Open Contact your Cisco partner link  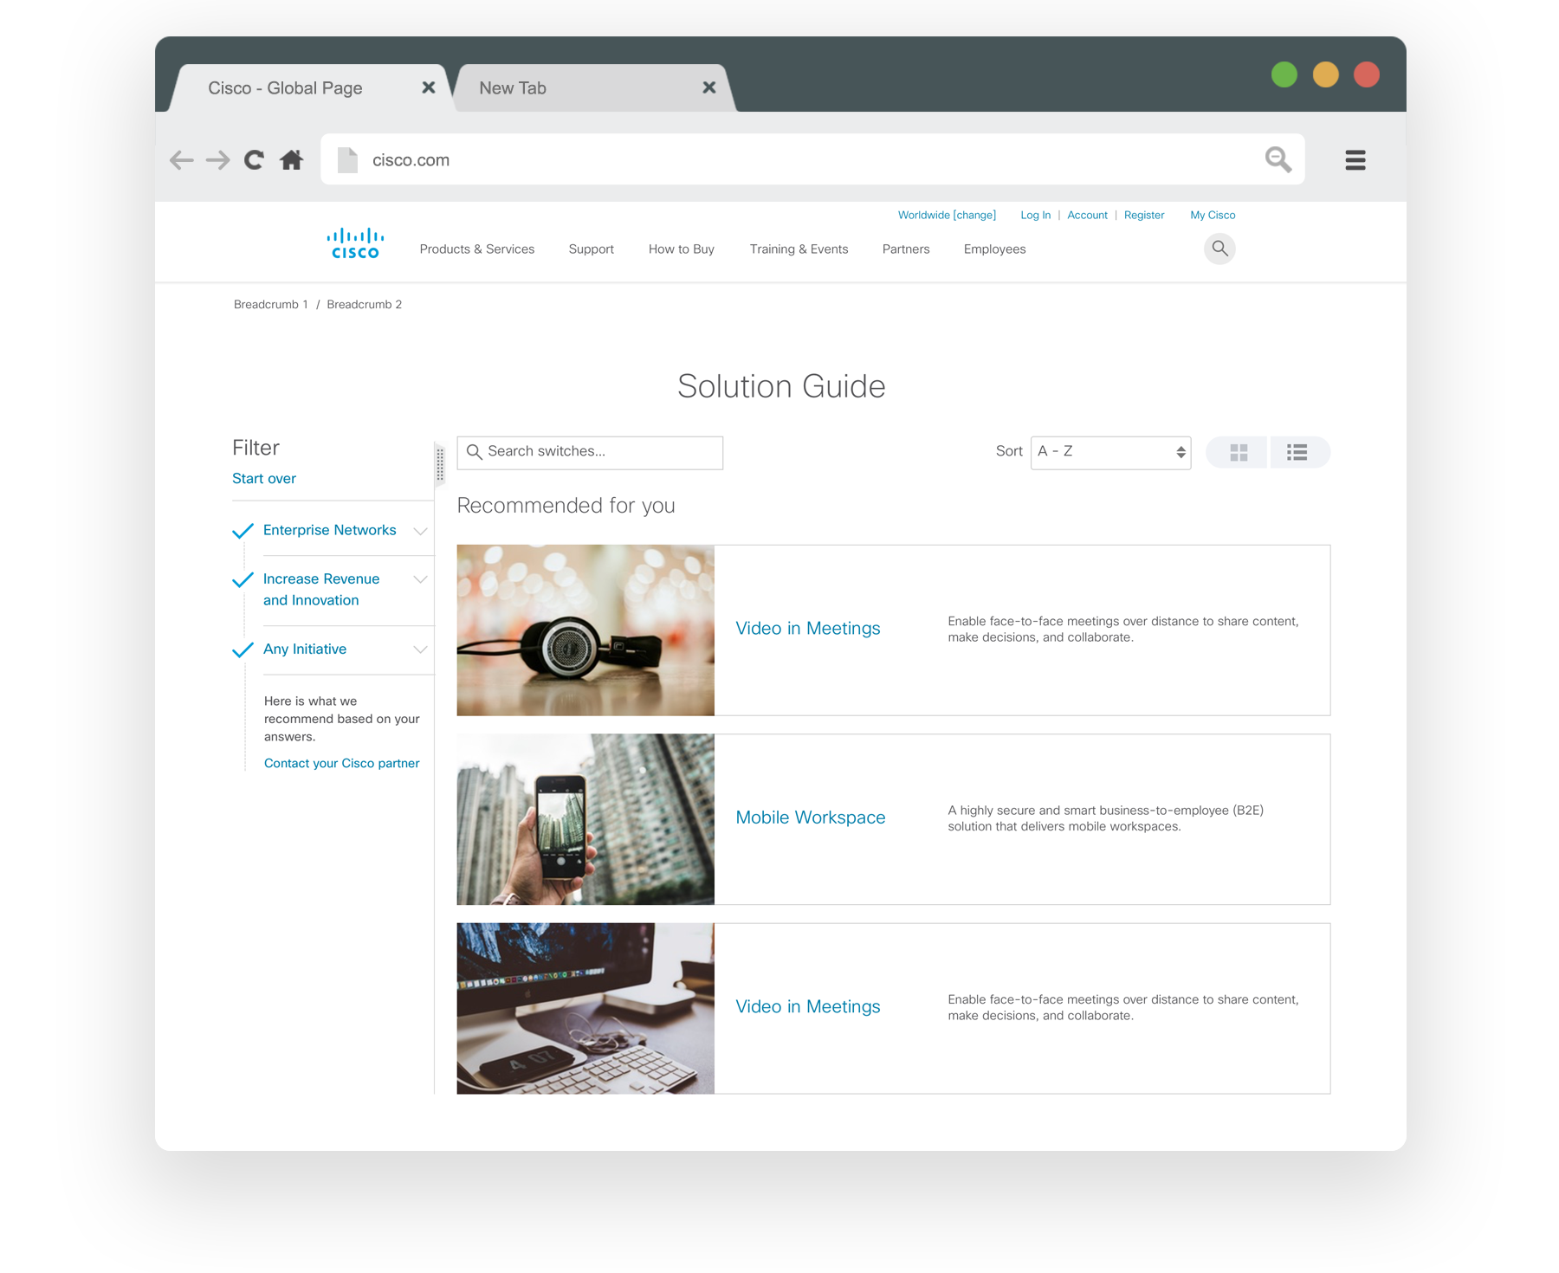(341, 763)
